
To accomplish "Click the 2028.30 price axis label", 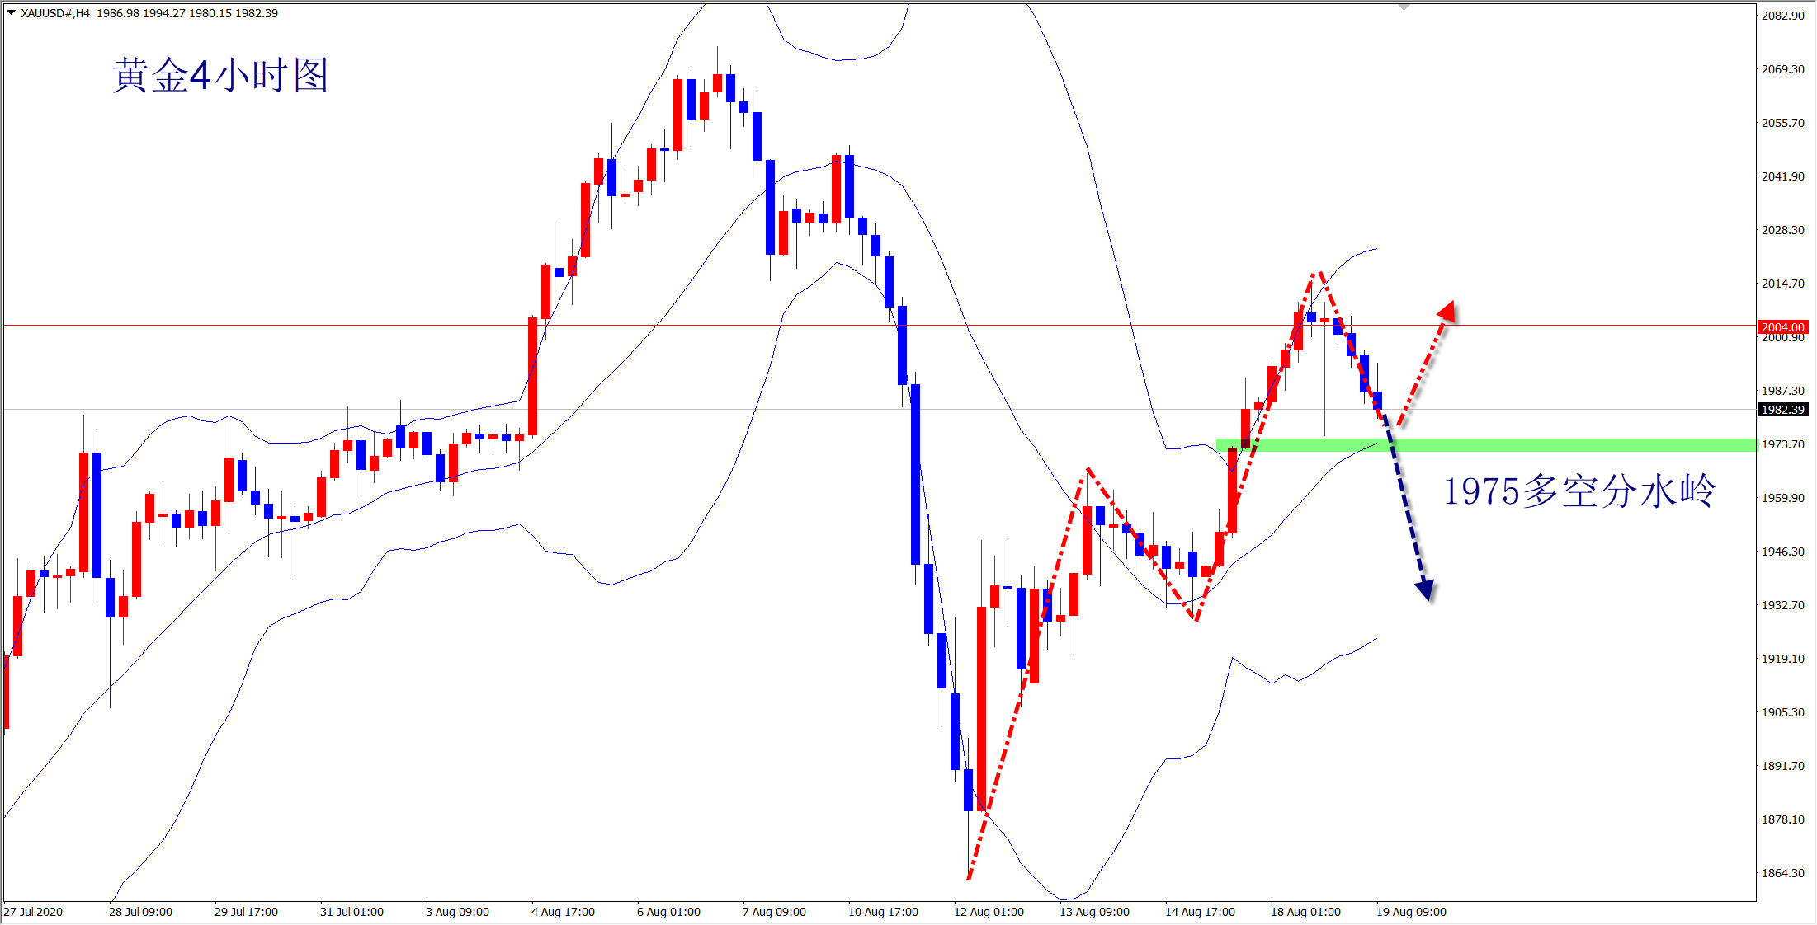I will (x=1783, y=230).
